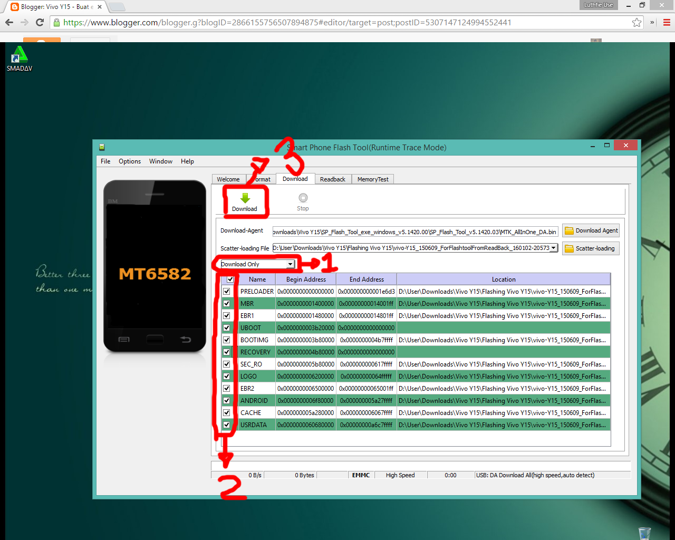Click the End Address column header
The height and width of the screenshot is (540, 675).
point(367,279)
